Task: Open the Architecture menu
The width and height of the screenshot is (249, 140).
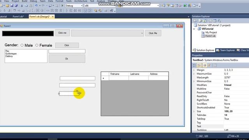Action: tap(81, 1)
